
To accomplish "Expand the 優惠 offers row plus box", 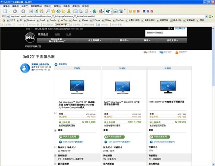I will click(55, 130).
